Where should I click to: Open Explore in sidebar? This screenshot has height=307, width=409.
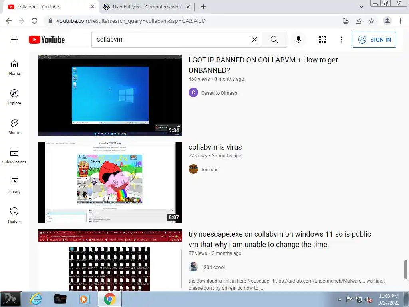click(14, 98)
